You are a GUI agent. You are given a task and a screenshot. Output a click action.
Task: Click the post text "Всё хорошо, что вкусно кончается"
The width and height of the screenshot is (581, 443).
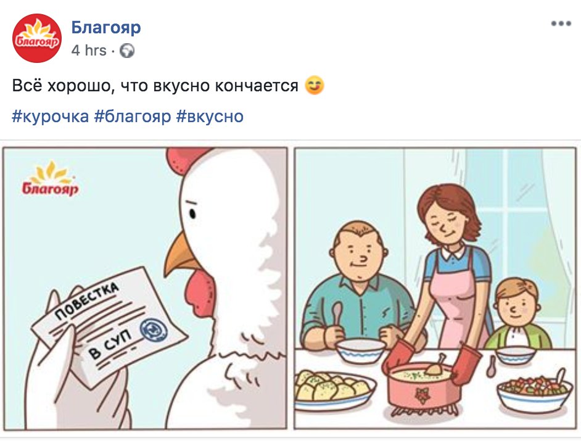point(155,86)
